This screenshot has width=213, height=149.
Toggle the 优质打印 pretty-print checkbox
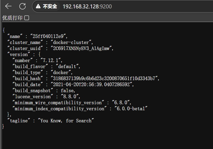pyautogui.click(x=27, y=18)
